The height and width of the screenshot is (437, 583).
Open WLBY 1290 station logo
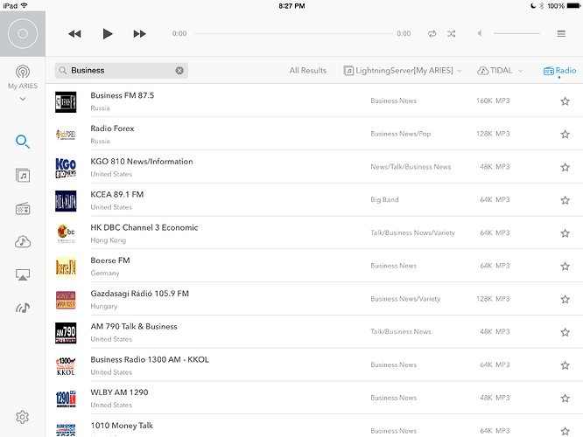tap(66, 399)
